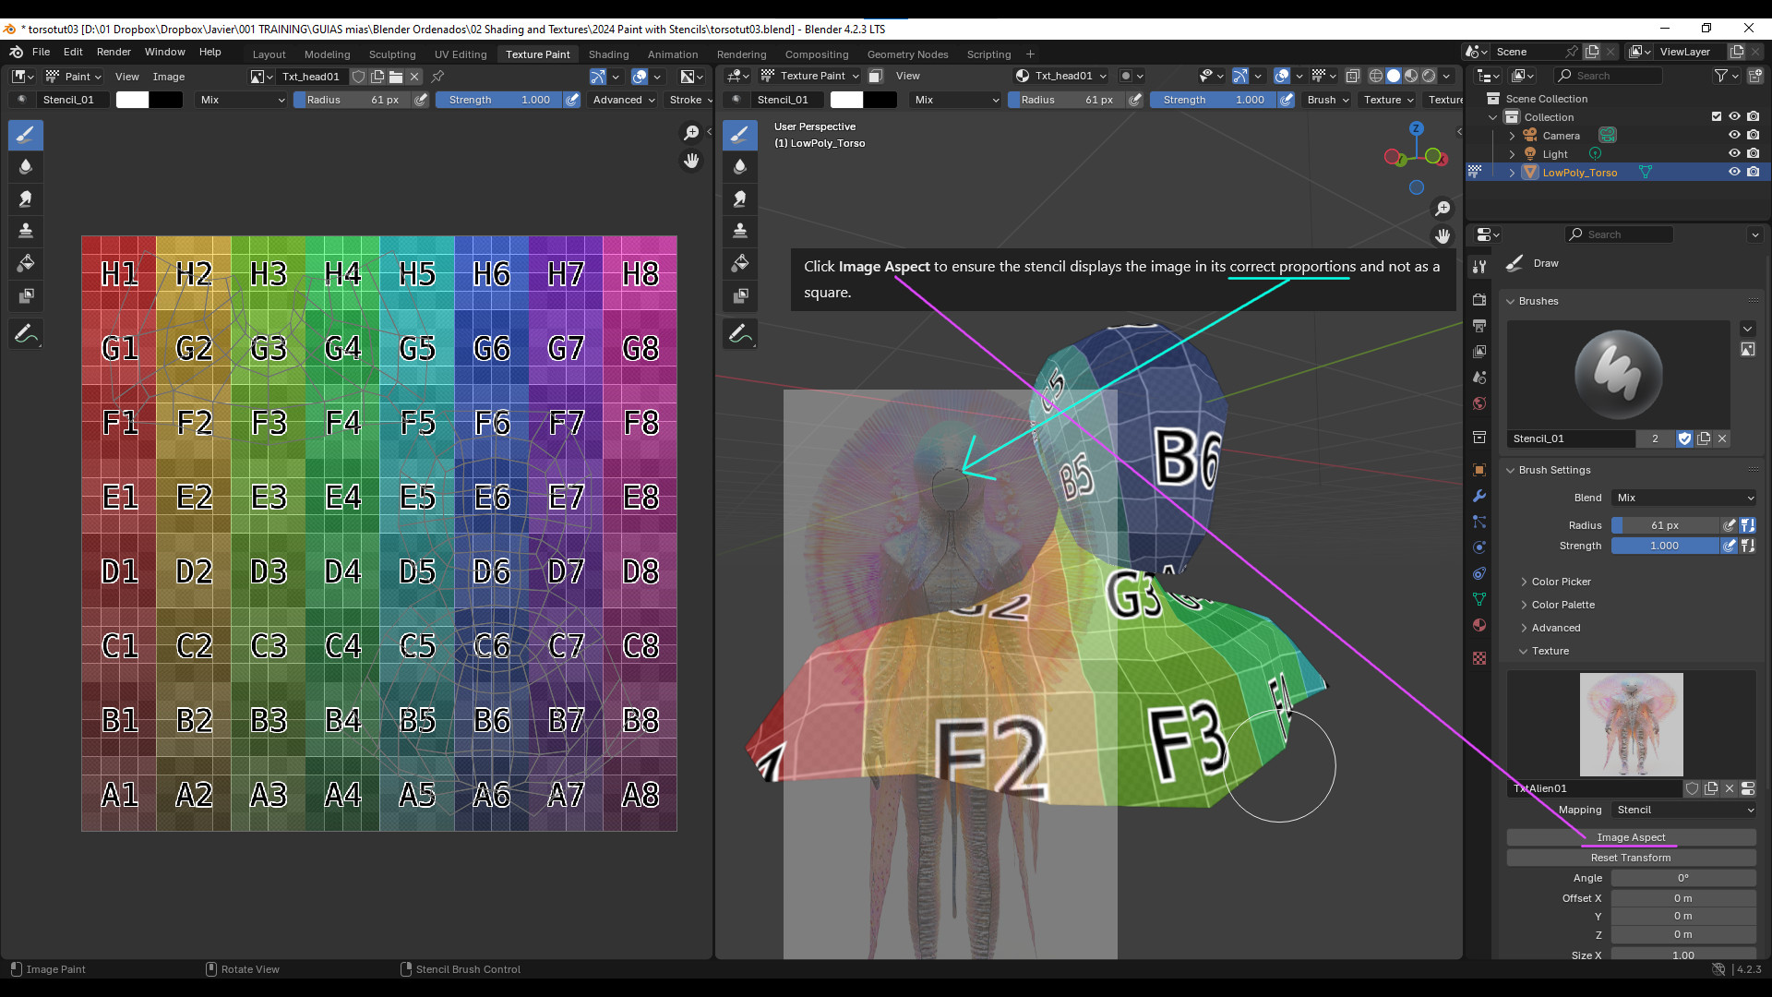Click the Reset Transform button
1772x997 pixels.
(x=1631, y=858)
